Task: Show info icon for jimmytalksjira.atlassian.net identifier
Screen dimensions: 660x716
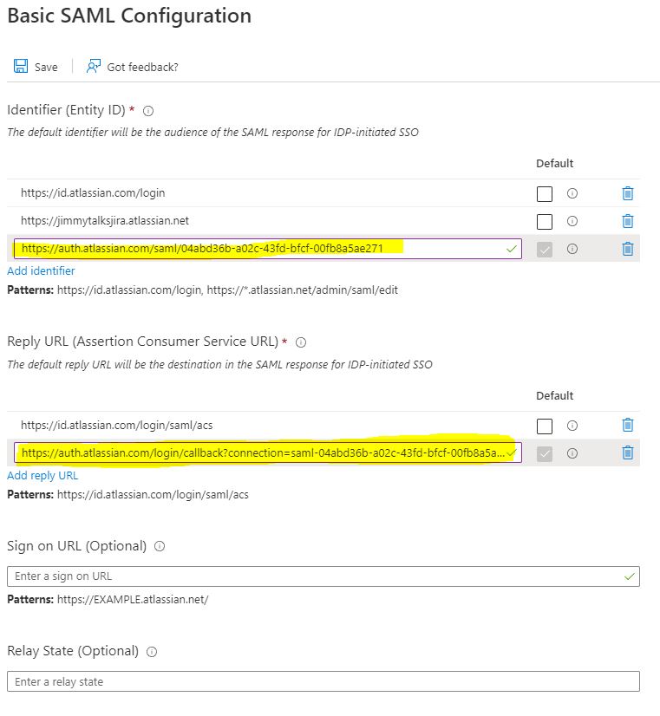Action: click(x=572, y=221)
